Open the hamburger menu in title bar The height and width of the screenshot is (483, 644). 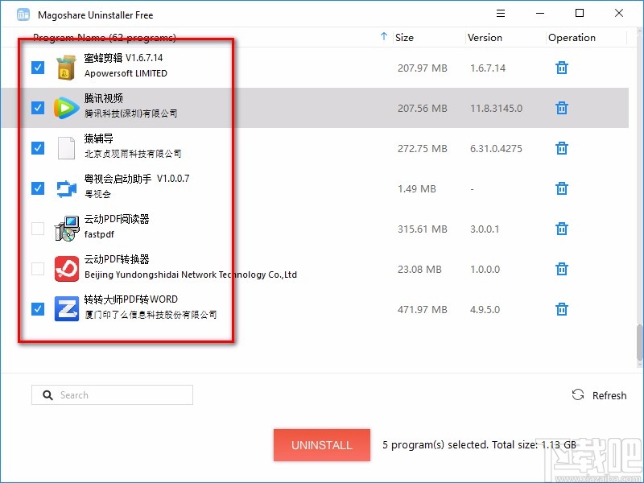(500, 13)
